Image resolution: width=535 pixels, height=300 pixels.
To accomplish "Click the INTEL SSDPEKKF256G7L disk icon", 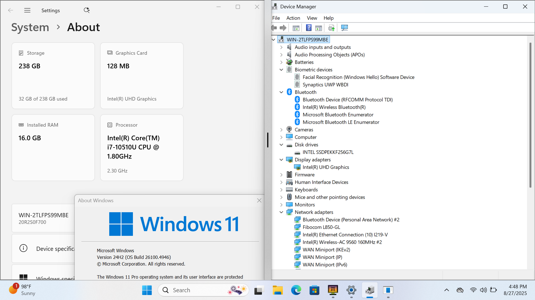I will pyautogui.click(x=297, y=152).
